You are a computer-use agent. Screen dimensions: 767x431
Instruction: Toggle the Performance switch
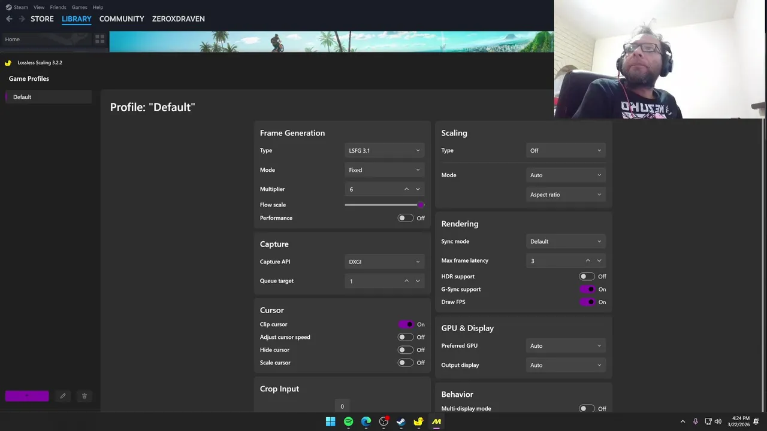click(x=406, y=218)
